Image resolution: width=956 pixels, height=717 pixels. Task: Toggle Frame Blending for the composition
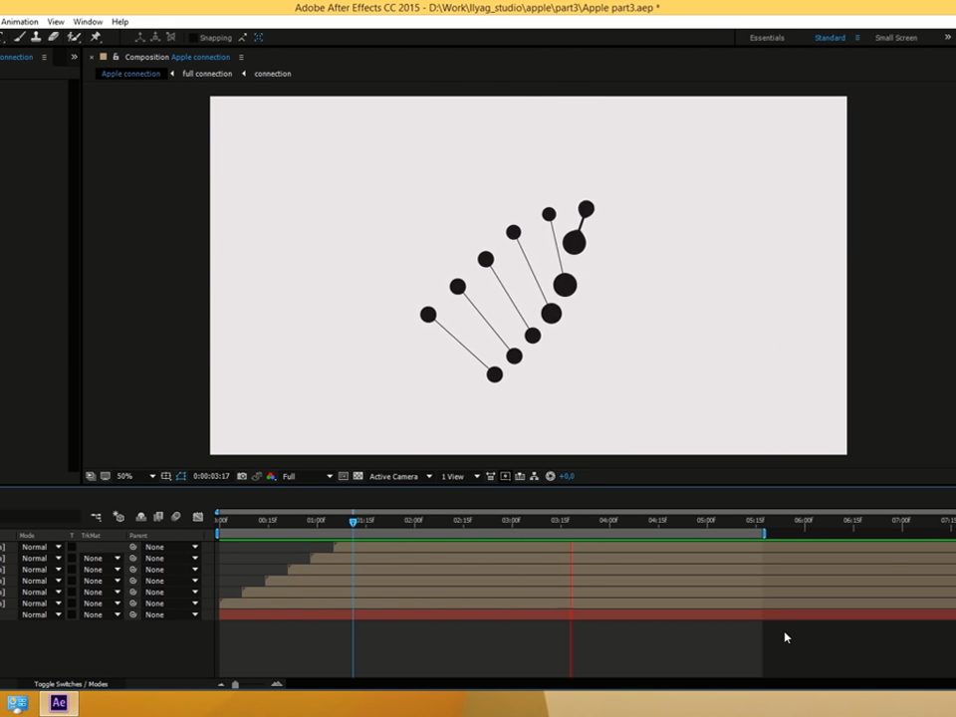click(158, 517)
